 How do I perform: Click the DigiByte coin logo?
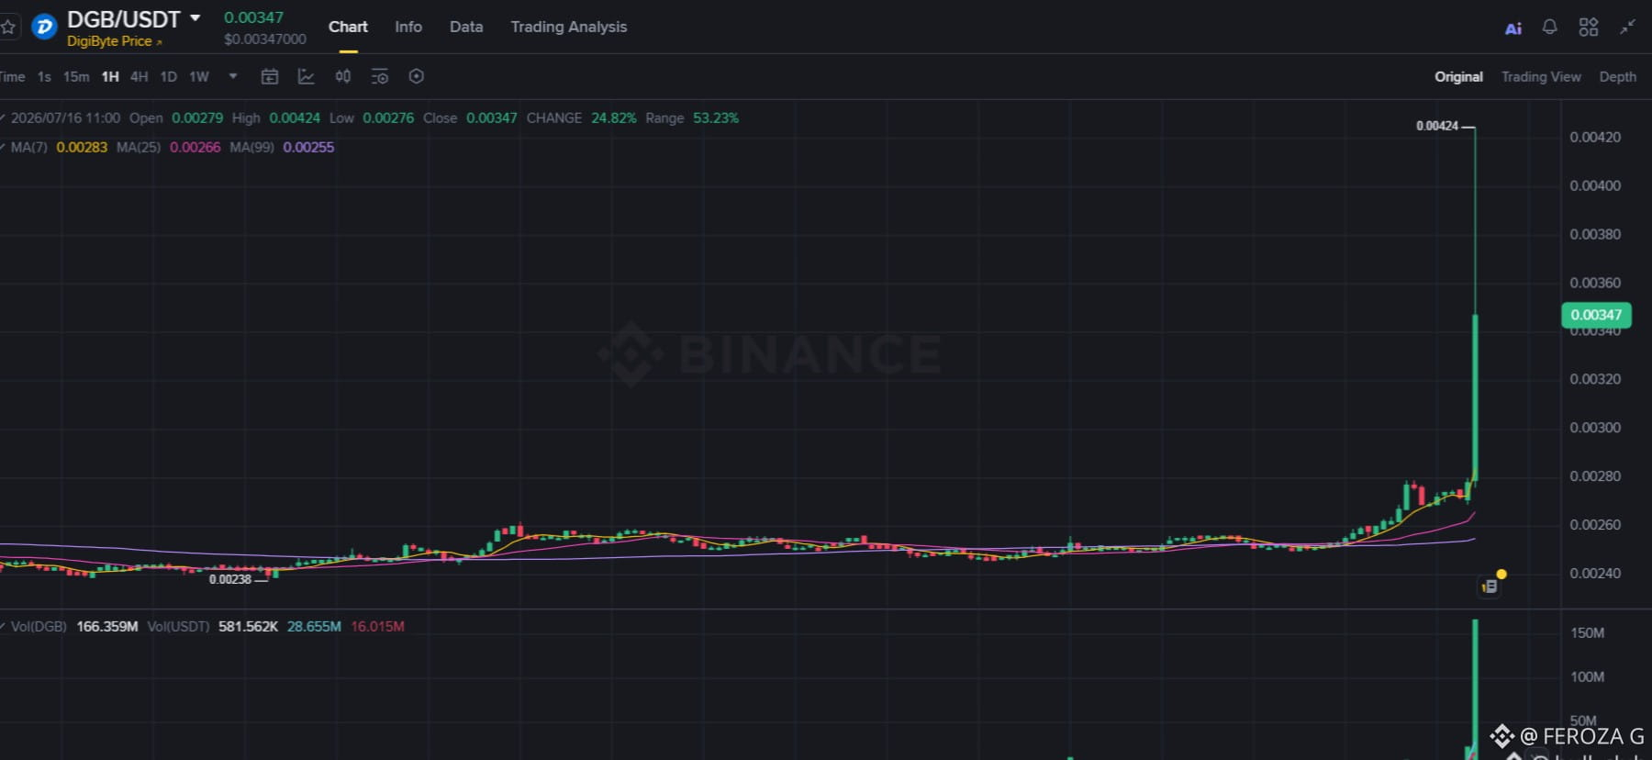click(44, 27)
